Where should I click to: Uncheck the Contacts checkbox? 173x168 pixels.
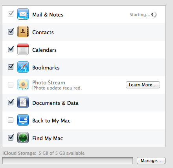(x=11, y=31)
